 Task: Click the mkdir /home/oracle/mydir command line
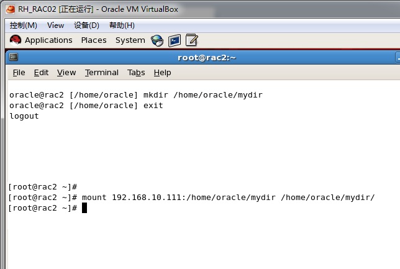pos(135,95)
